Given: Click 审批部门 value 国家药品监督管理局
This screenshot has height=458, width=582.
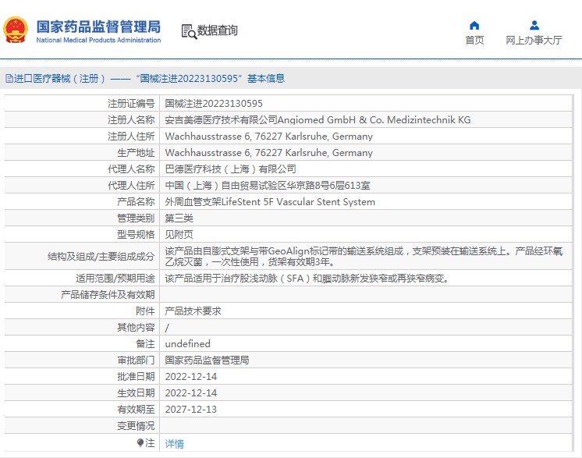Looking at the screenshot, I should click(x=207, y=360).
